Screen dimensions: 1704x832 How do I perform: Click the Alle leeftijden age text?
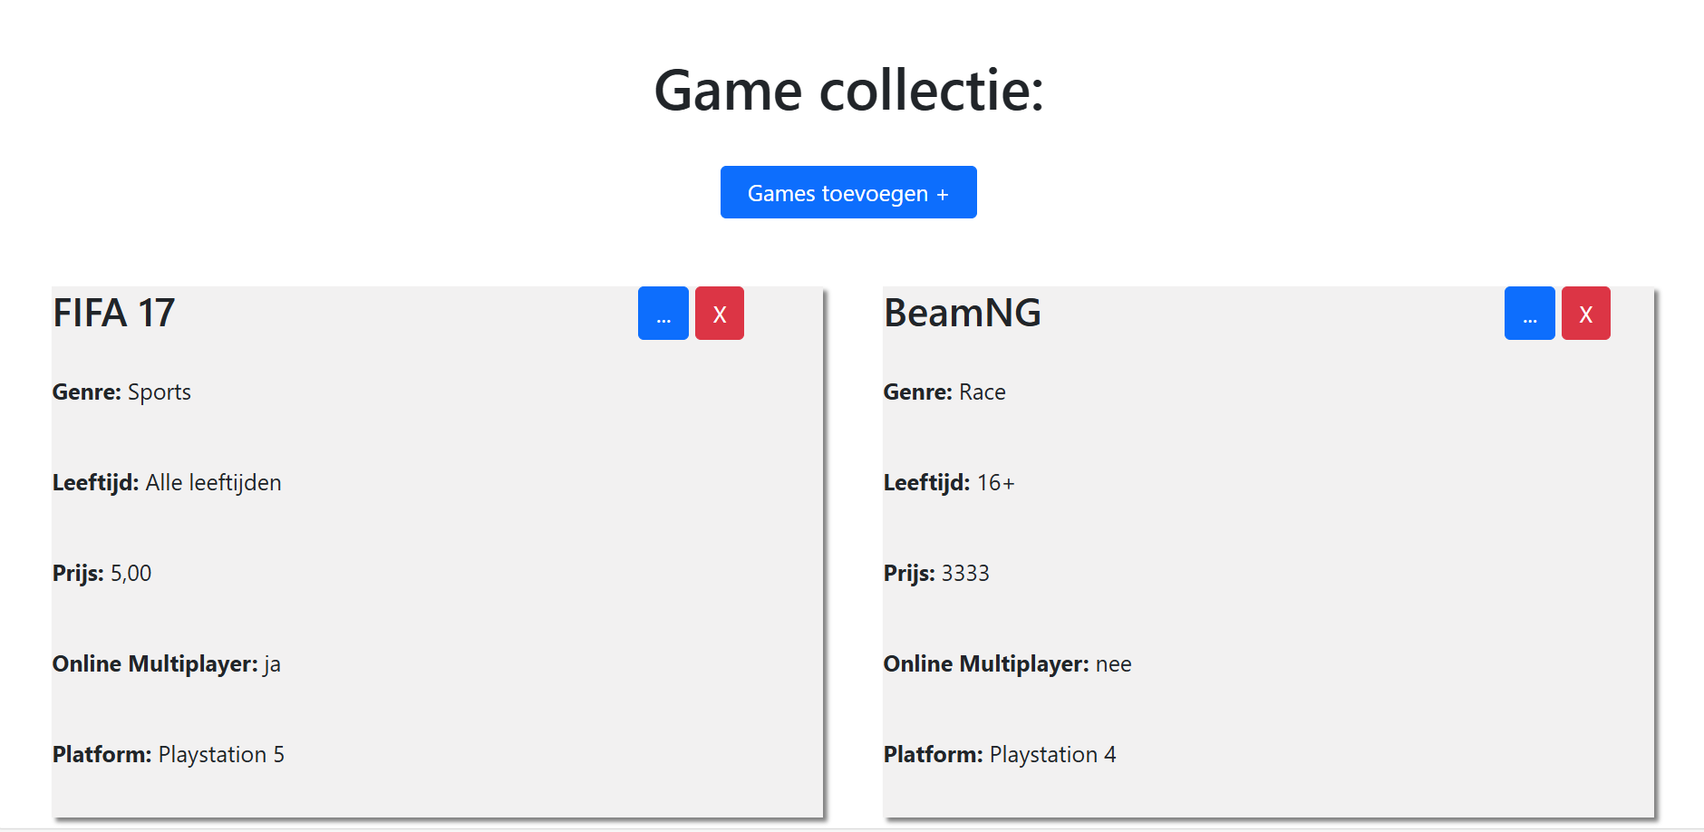click(x=214, y=483)
